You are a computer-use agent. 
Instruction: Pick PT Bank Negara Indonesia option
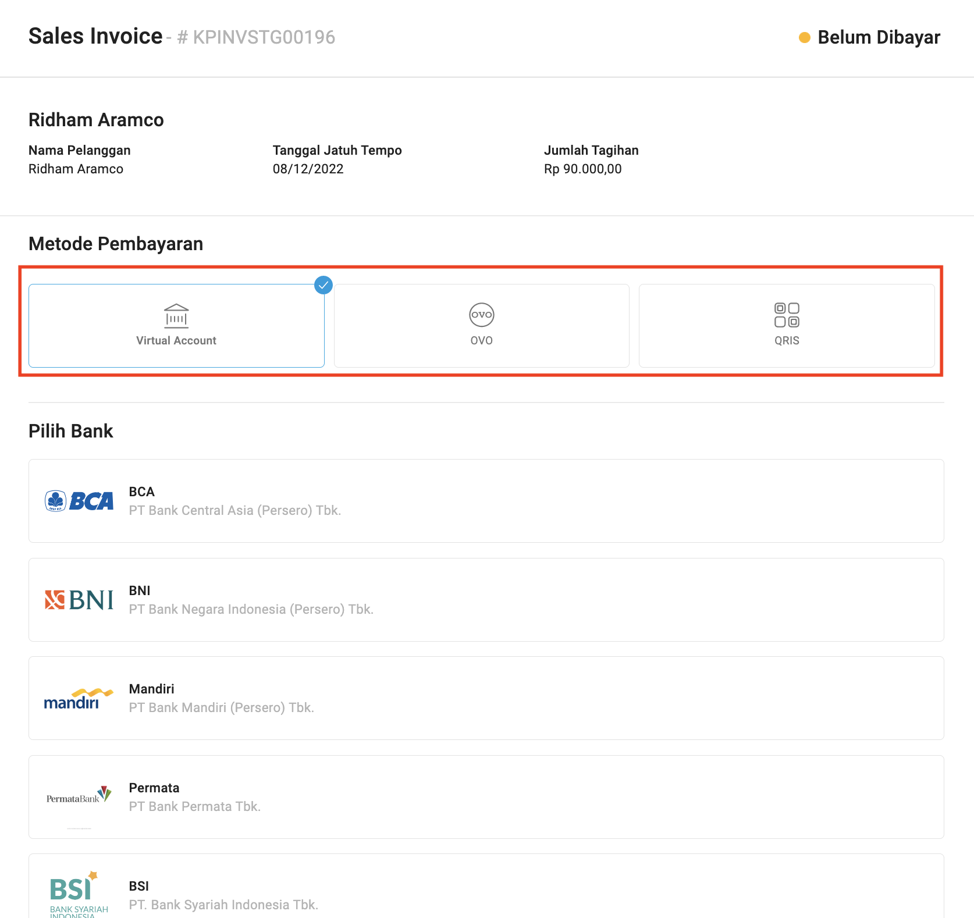tap(251, 609)
